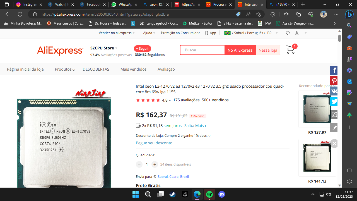Open the favorites list icon

286,14
